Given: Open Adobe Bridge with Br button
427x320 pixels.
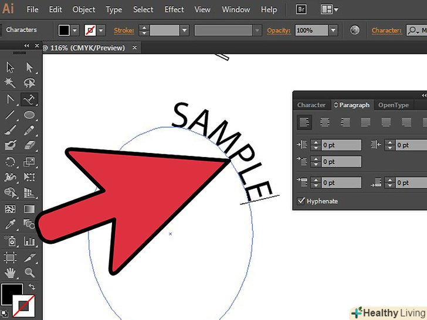Looking at the screenshot, I should click(x=301, y=9).
